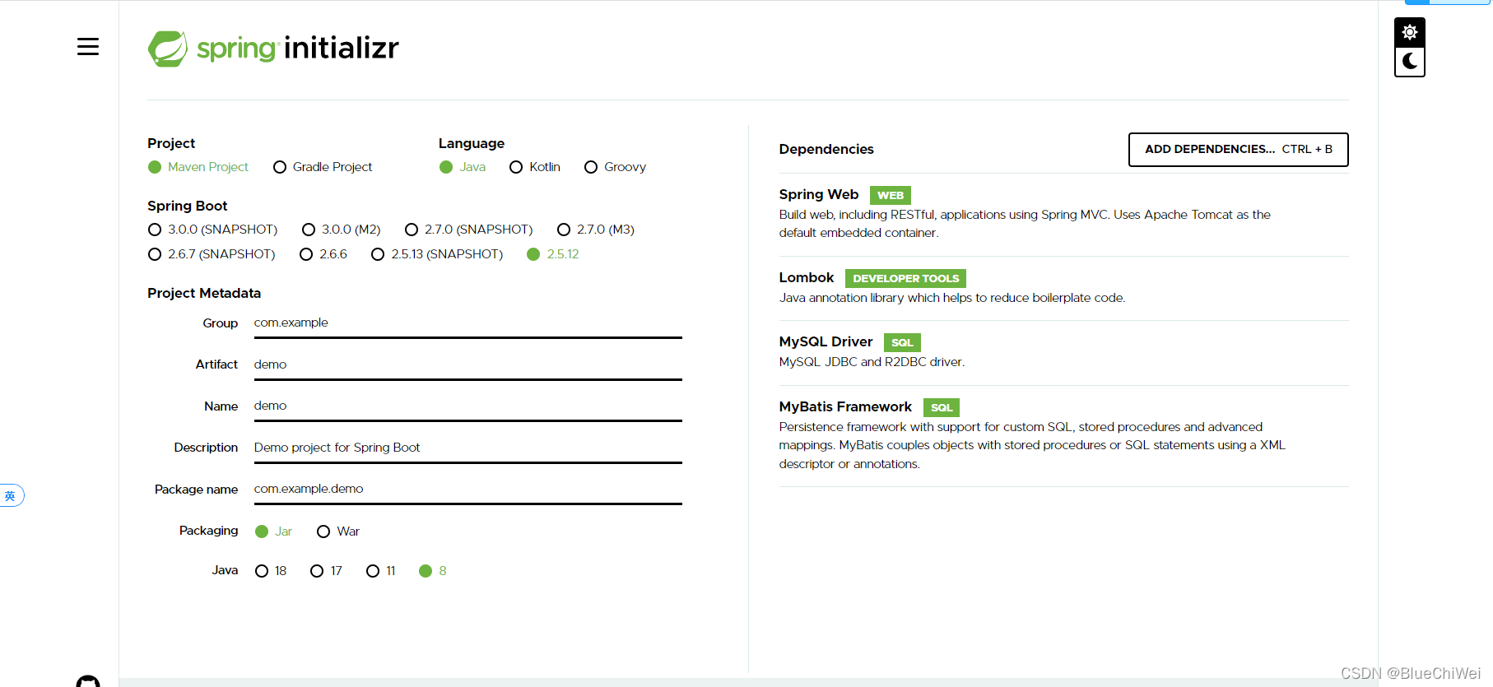Switch to light theme sun icon

point(1410,32)
